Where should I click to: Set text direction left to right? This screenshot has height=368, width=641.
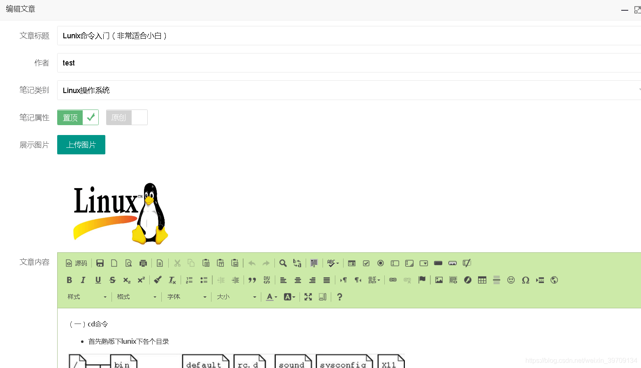(344, 280)
